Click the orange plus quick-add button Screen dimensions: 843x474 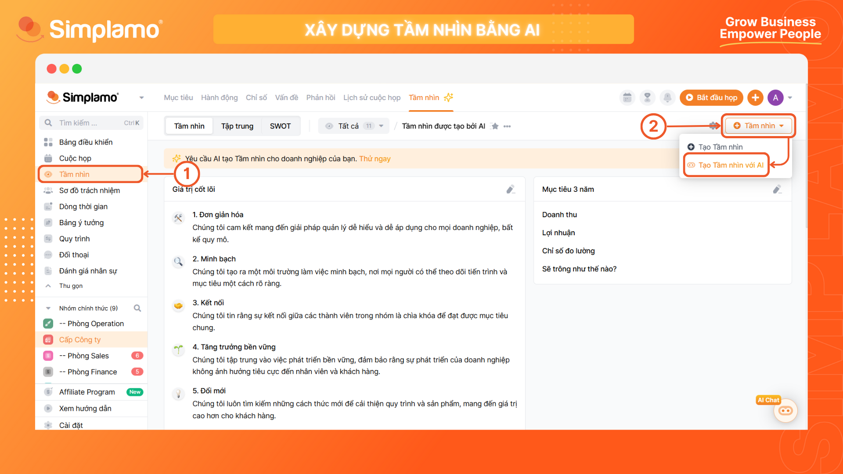pos(755,97)
